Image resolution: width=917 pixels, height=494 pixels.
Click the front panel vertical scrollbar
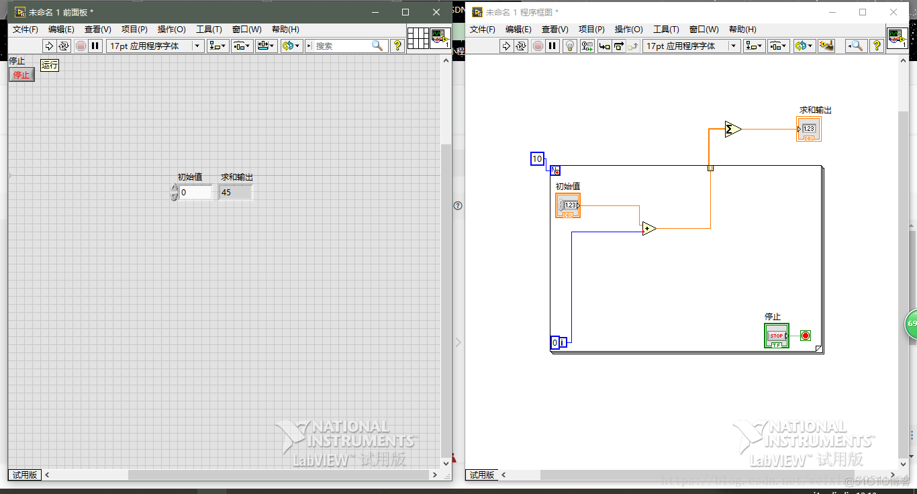(x=446, y=262)
